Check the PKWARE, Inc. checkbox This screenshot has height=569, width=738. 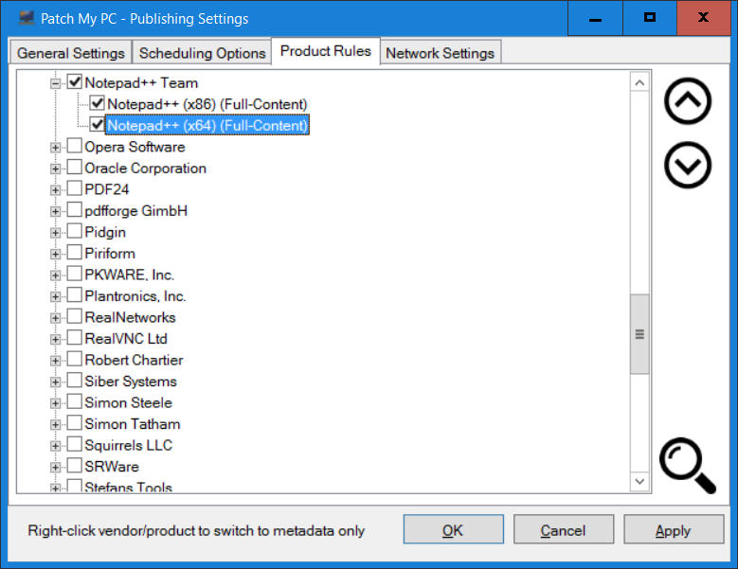coord(74,274)
